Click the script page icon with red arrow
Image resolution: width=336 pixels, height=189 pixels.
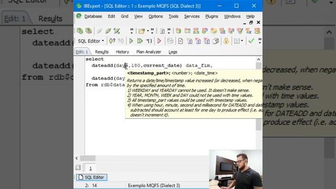pos(181,41)
